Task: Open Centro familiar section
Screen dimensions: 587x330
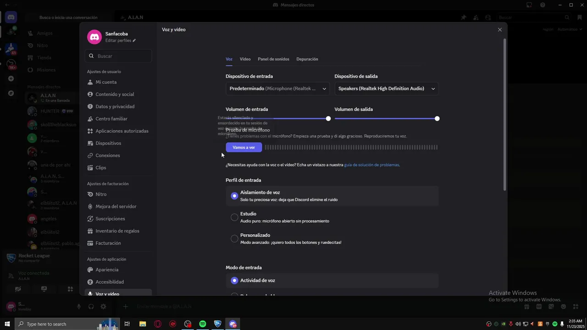Action: pos(118,119)
